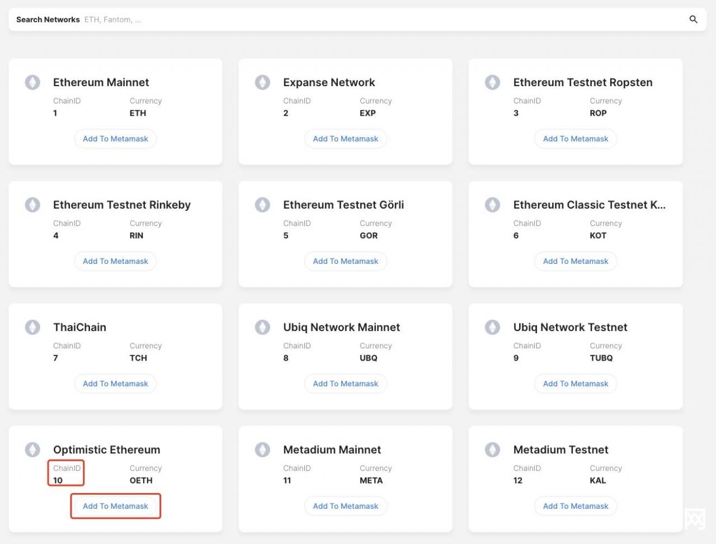Screen dimensions: 716x544
Task: Select the Ethereum Classic Testnet K... title
Action: coord(590,205)
